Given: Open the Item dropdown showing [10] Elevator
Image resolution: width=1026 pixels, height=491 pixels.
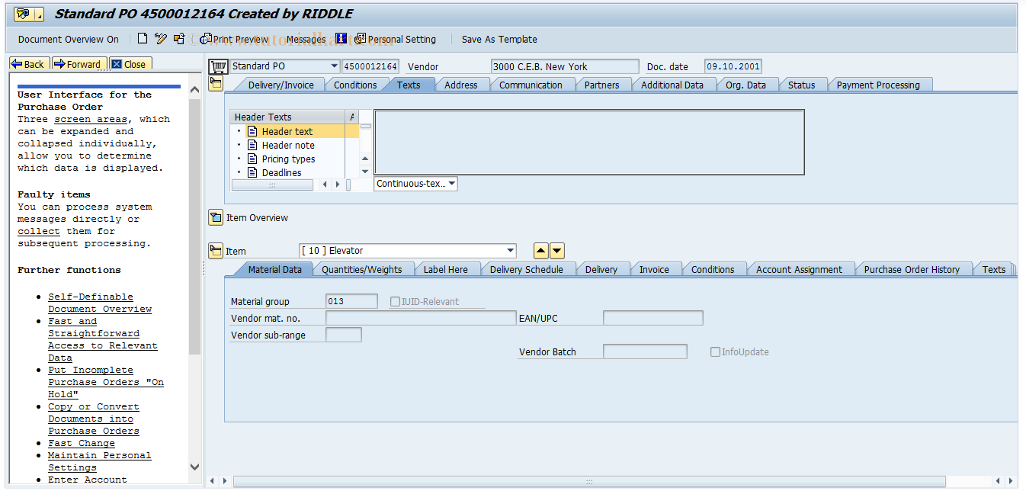Looking at the screenshot, I should tap(511, 250).
